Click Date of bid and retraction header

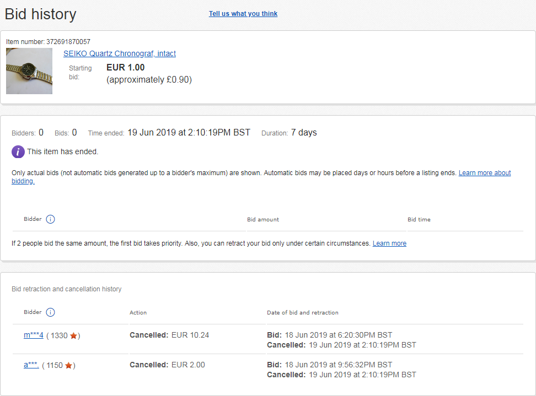tap(303, 313)
